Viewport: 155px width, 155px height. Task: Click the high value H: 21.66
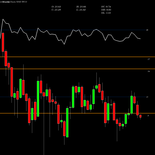81,7
